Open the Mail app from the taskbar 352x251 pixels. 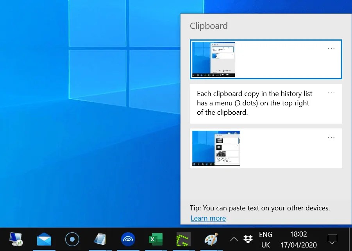pos(44,239)
